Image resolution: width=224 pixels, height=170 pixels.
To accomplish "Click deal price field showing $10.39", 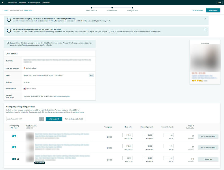I will [127, 146].
